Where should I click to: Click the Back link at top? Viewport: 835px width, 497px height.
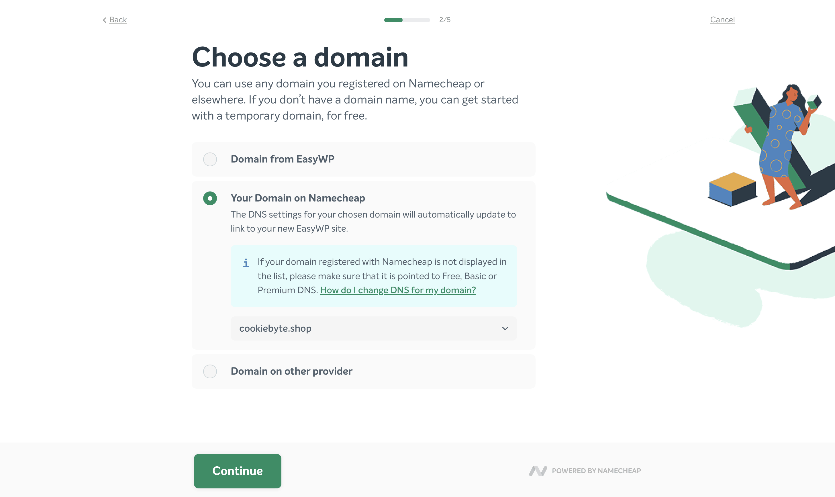click(118, 20)
